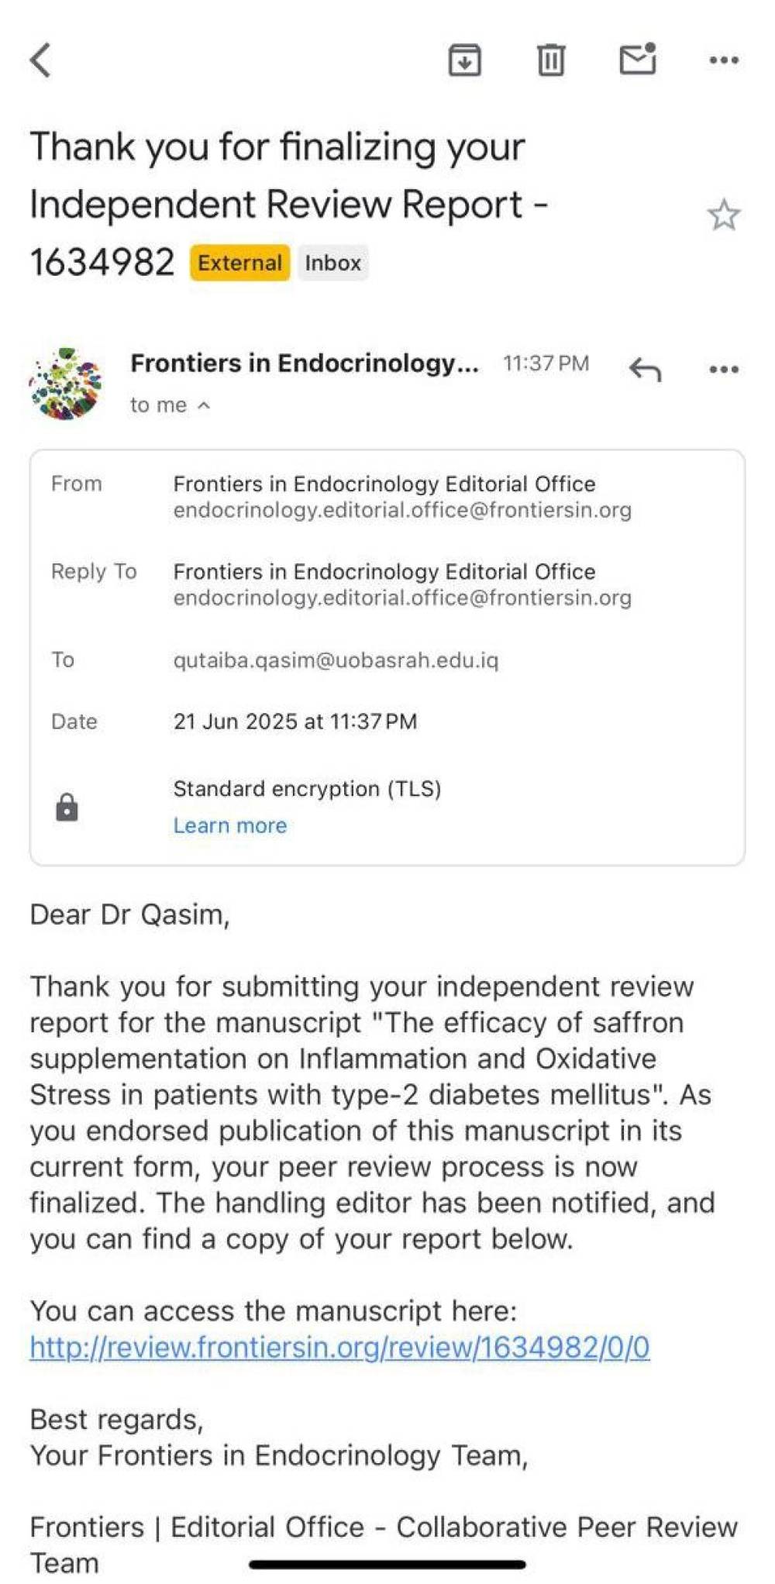The height and width of the screenshot is (1584, 775).
Task: Tap the Reply To email address
Action: click(402, 597)
